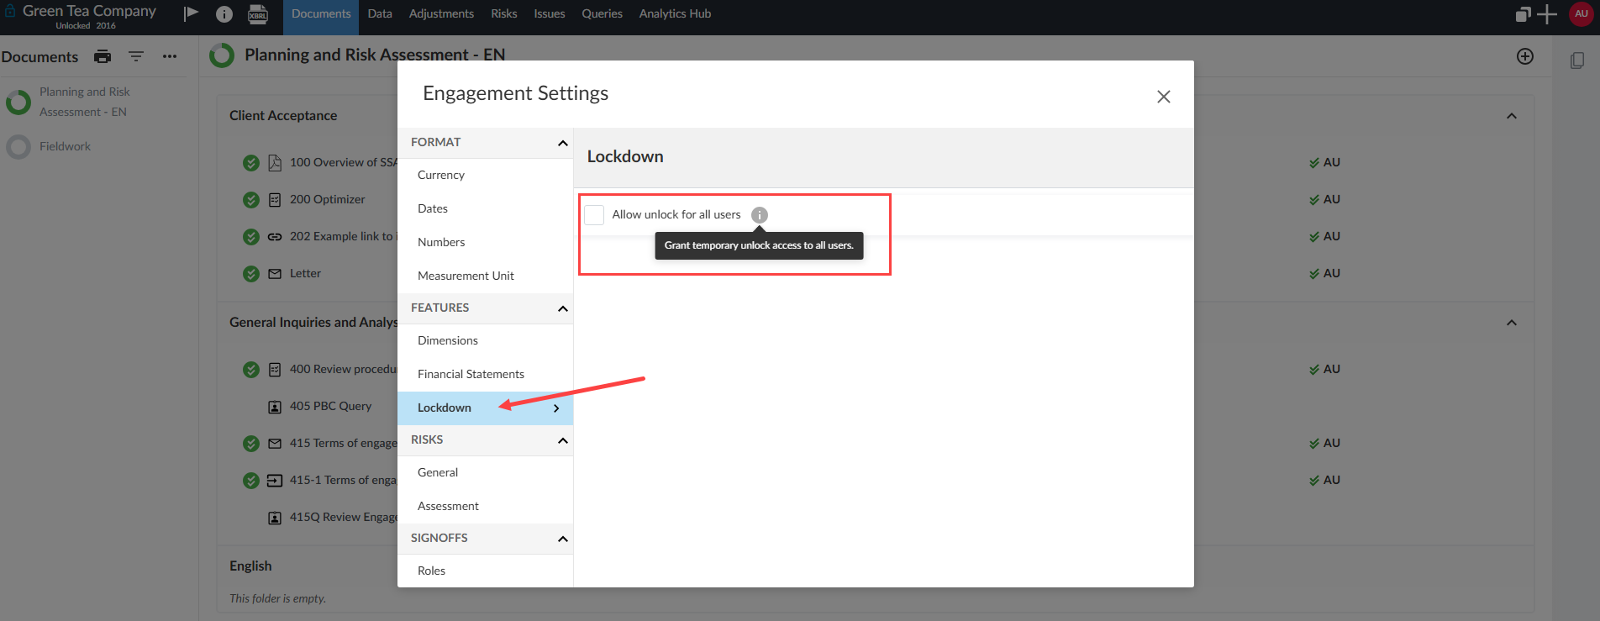1600x621 pixels.
Task: Click the PDF icon of 100 Overview
Action: point(275,163)
